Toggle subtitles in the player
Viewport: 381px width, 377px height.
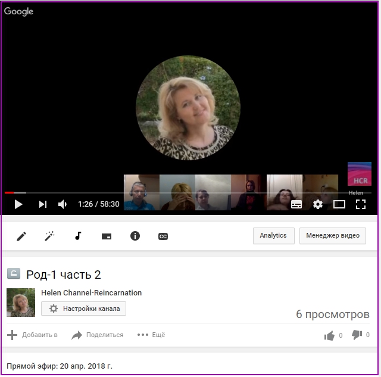tap(296, 204)
